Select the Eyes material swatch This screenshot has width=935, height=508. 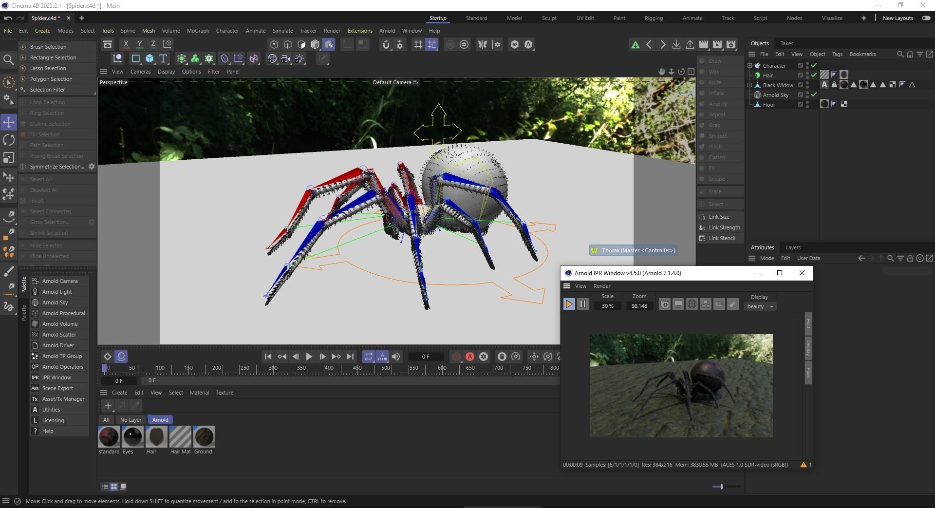[132, 437]
